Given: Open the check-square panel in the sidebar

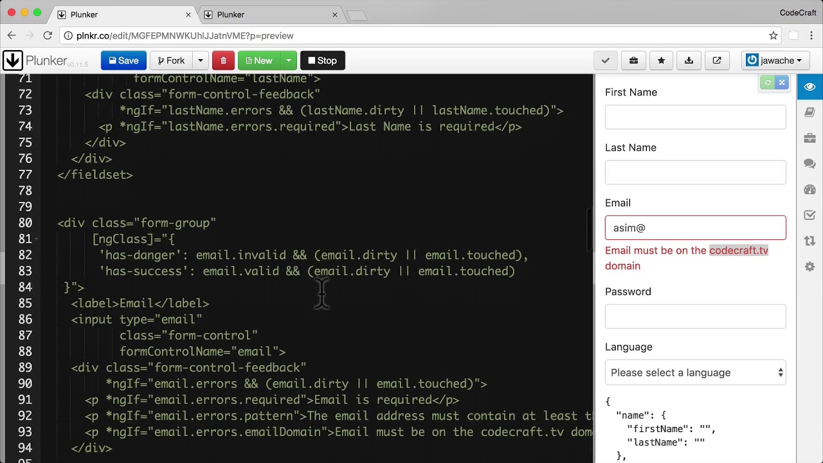Looking at the screenshot, I should (809, 215).
